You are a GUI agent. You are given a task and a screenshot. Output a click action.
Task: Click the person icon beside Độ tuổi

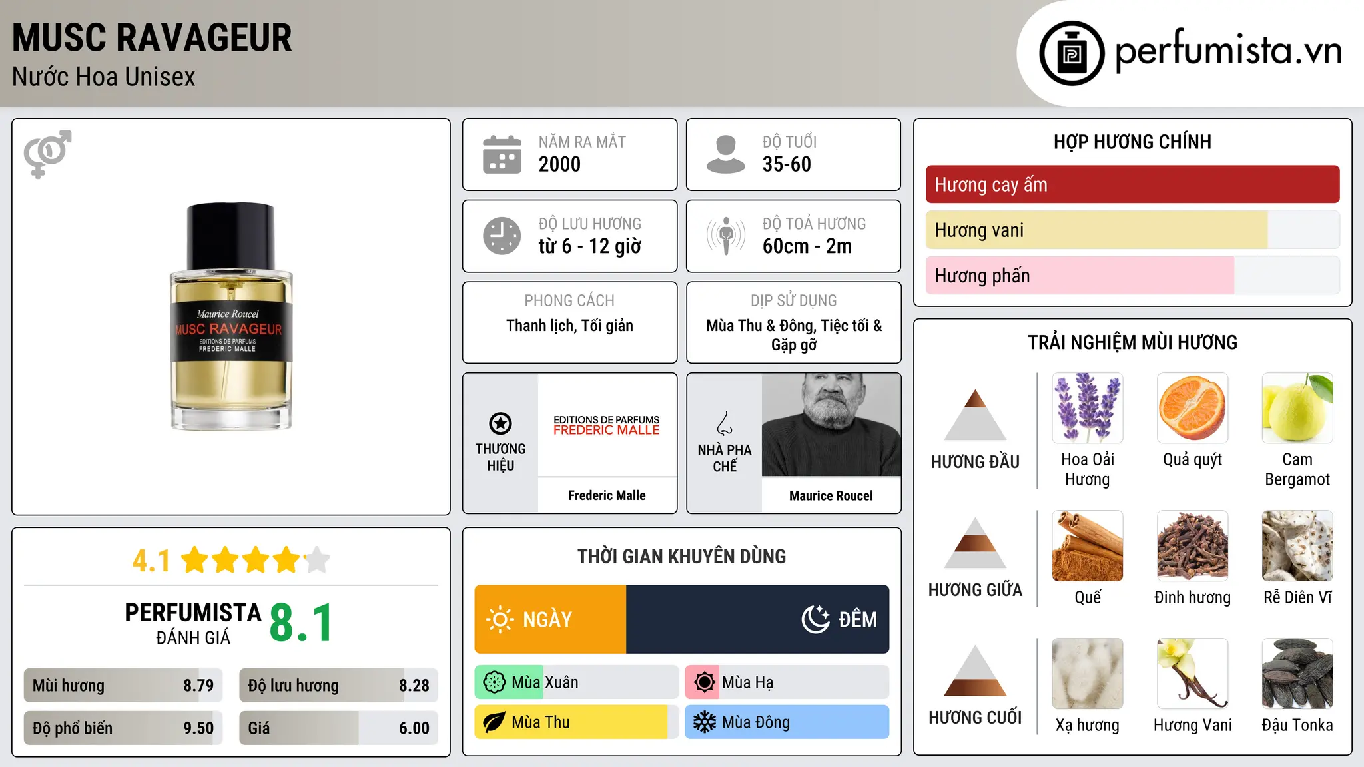[726, 154]
